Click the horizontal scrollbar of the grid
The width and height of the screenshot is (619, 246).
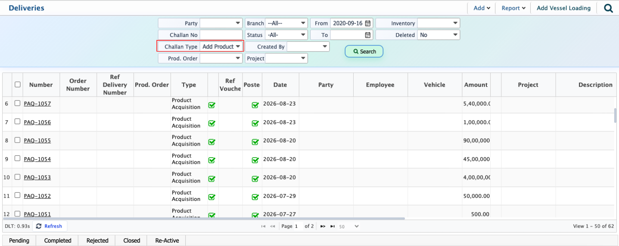point(204,219)
